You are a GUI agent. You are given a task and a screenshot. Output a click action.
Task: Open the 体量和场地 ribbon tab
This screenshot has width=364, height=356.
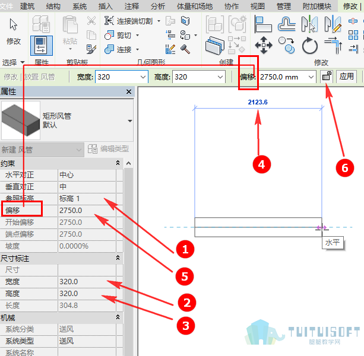[195, 6]
